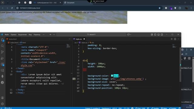Open the Run and Debug view
This screenshot has height=109, width=194.
(x=2, y=58)
